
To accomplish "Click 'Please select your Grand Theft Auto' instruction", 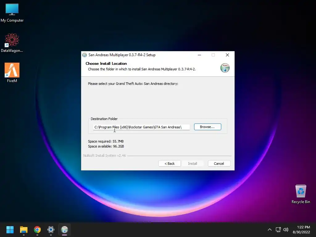I will (x=133, y=84).
